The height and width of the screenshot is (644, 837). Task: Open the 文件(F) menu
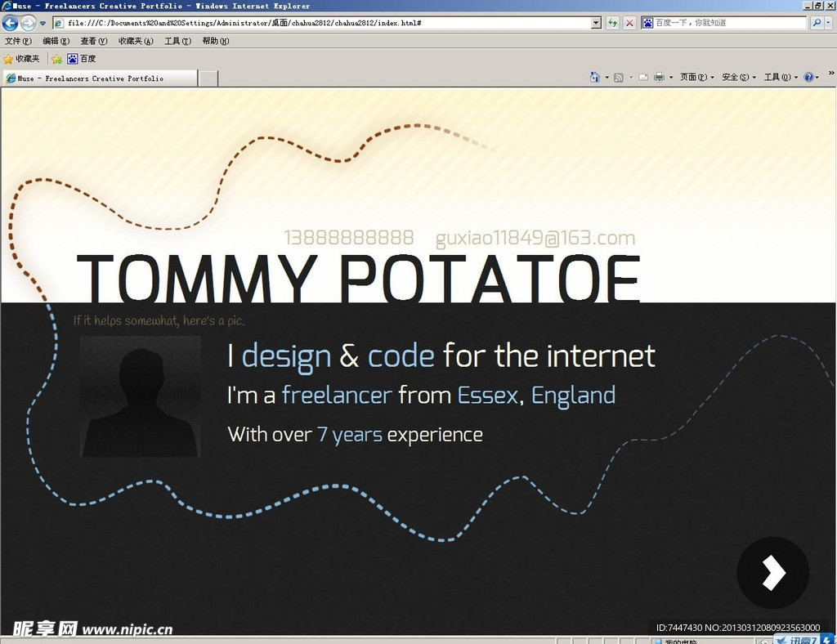(18, 41)
